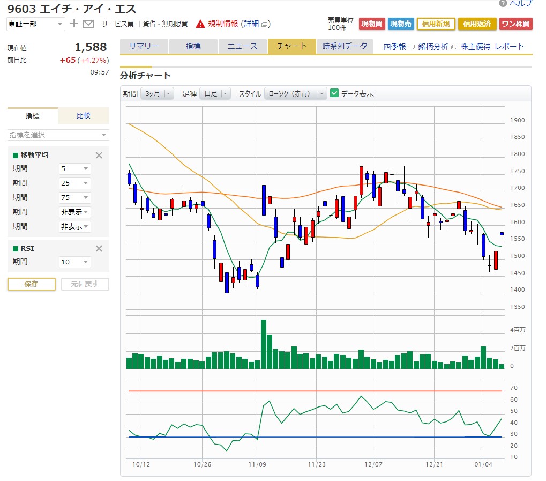Open the 足種 日足 dropdown

[x=215, y=93]
